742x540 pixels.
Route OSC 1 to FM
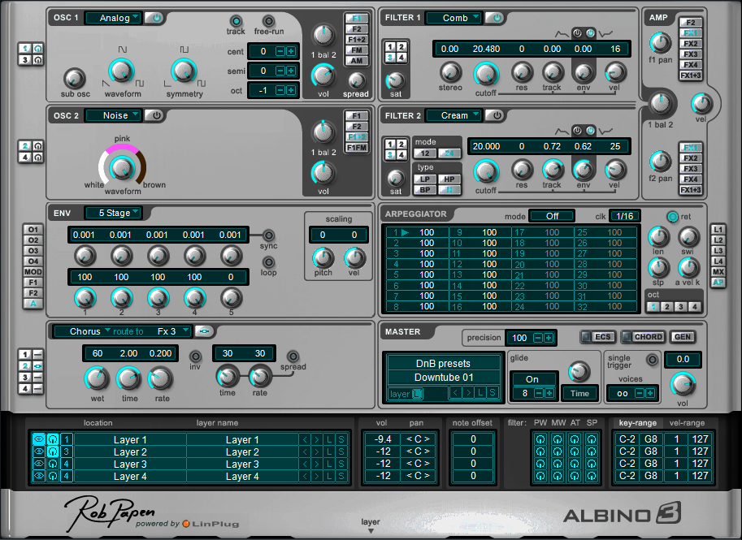coord(357,50)
